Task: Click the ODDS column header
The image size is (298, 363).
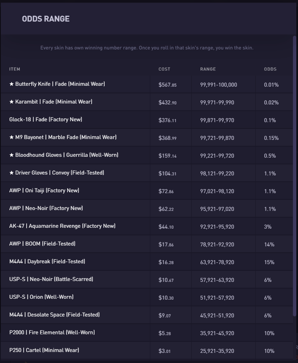Action: click(270, 69)
